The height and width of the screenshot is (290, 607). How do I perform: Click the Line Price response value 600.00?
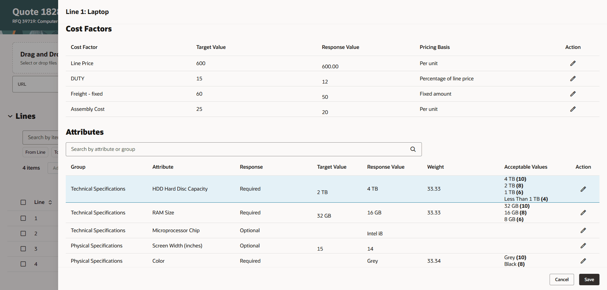pyautogui.click(x=330, y=66)
